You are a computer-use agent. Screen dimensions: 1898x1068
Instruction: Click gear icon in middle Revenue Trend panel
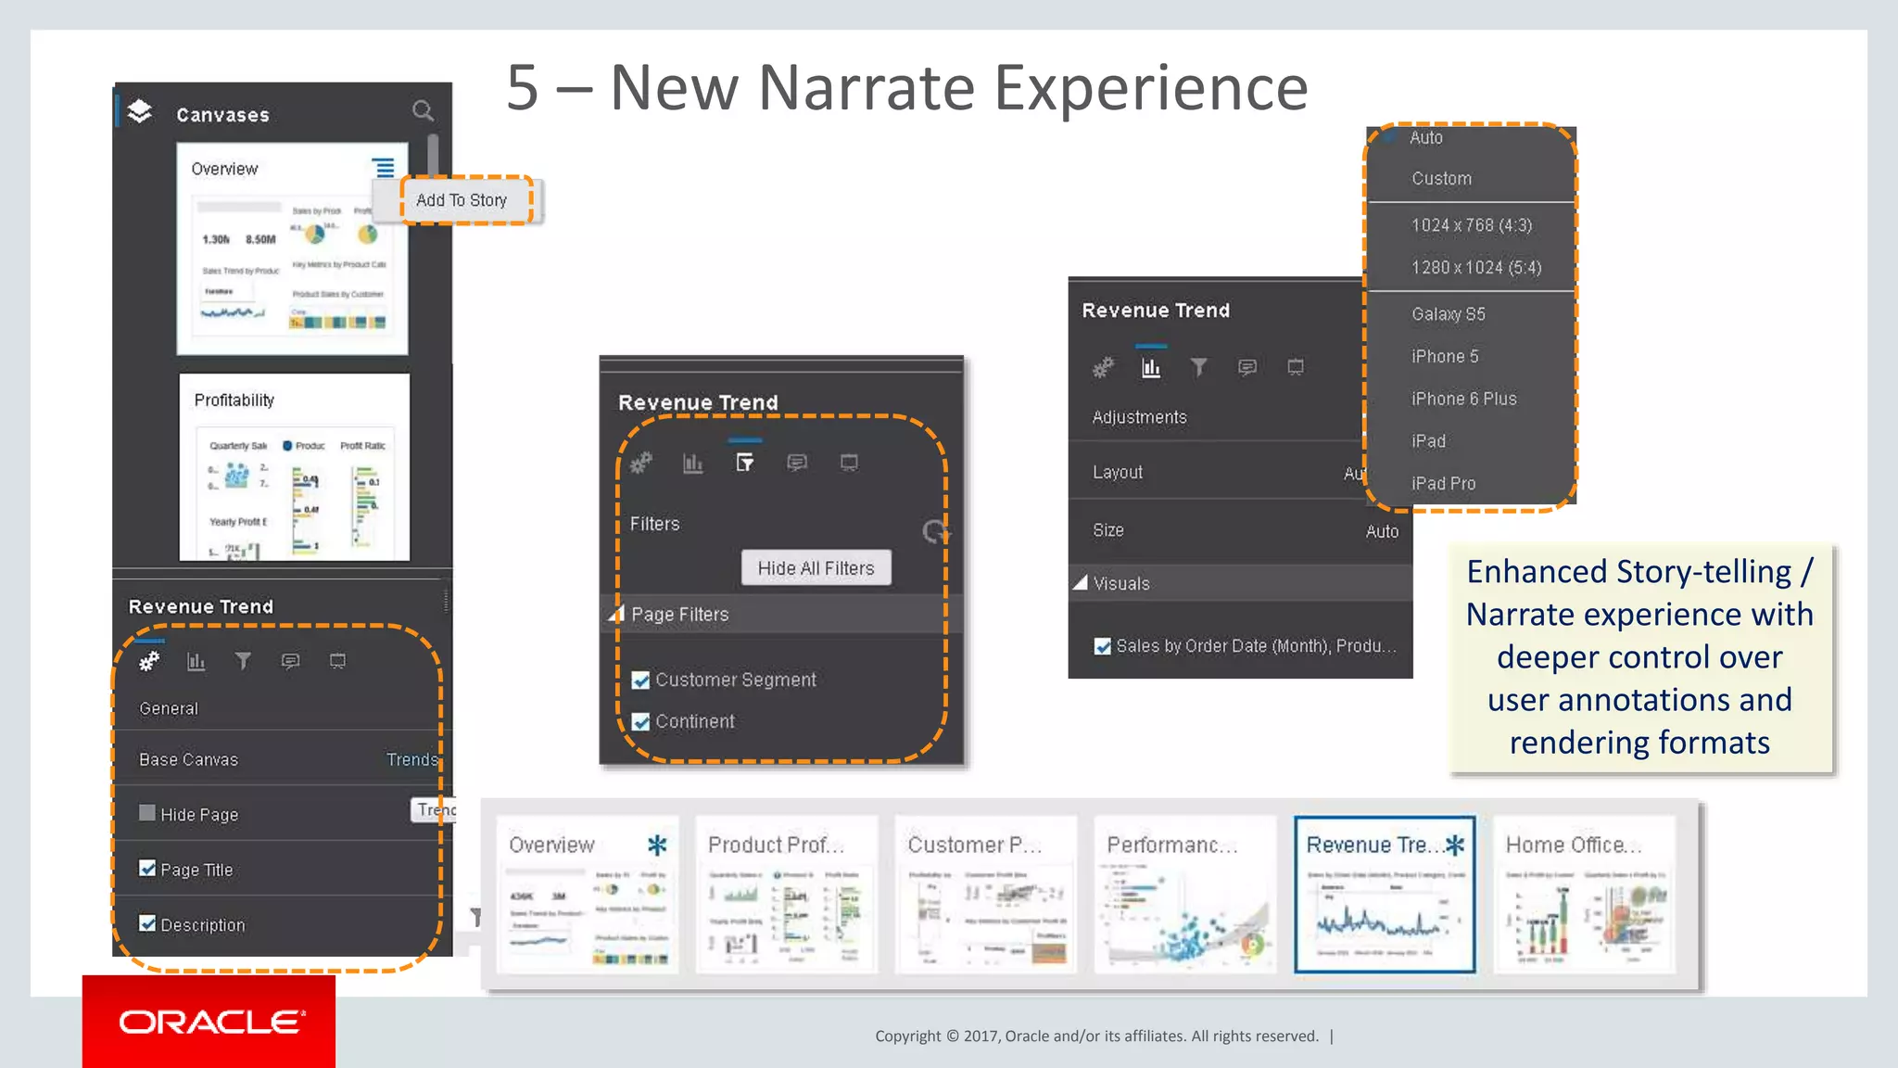point(640,462)
